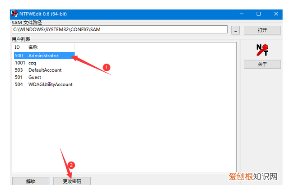Click the ID 501 cell
This screenshot has height=185, width=289.
[x=19, y=77]
